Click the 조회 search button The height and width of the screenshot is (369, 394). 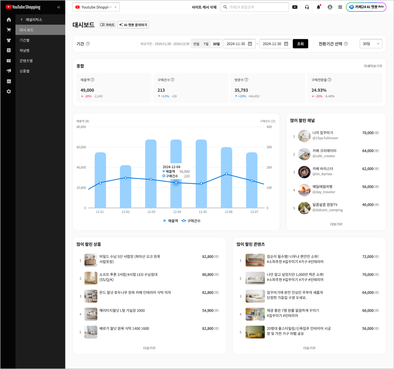coord(300,44)
